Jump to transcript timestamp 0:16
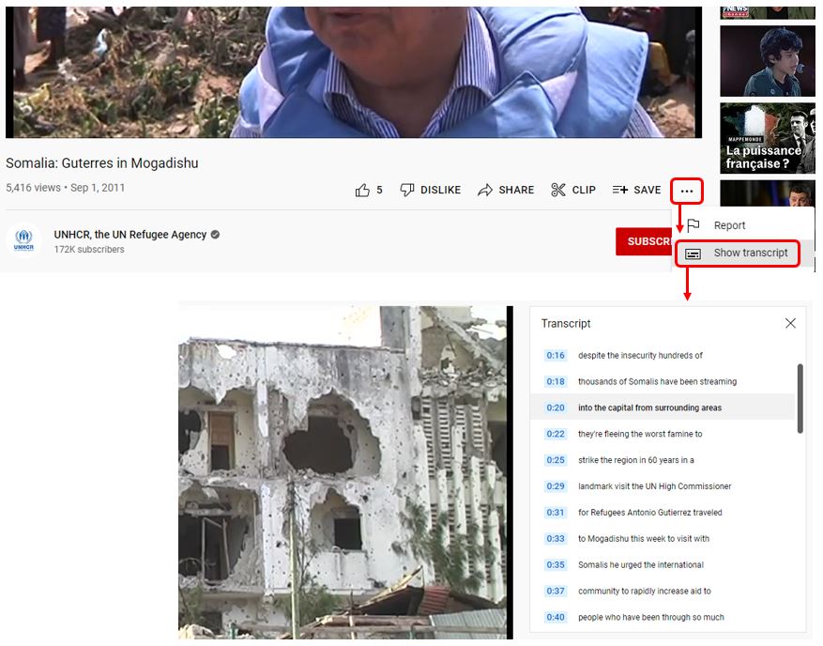Screen dimensions: 823x646 [x=556, y=356]
